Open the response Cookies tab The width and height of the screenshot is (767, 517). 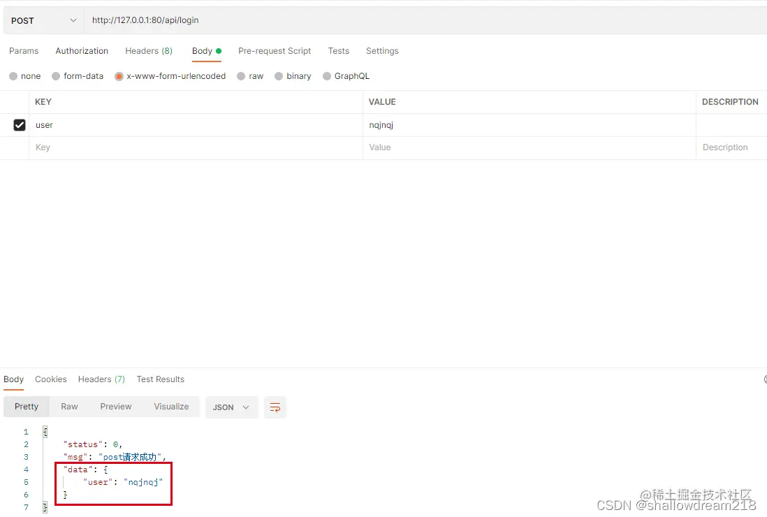(51, 379)
